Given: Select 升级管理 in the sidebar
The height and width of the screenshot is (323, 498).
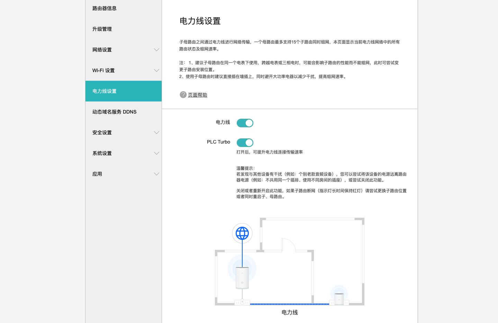Looking at the screenshot, I should click(x=102, y=29).
